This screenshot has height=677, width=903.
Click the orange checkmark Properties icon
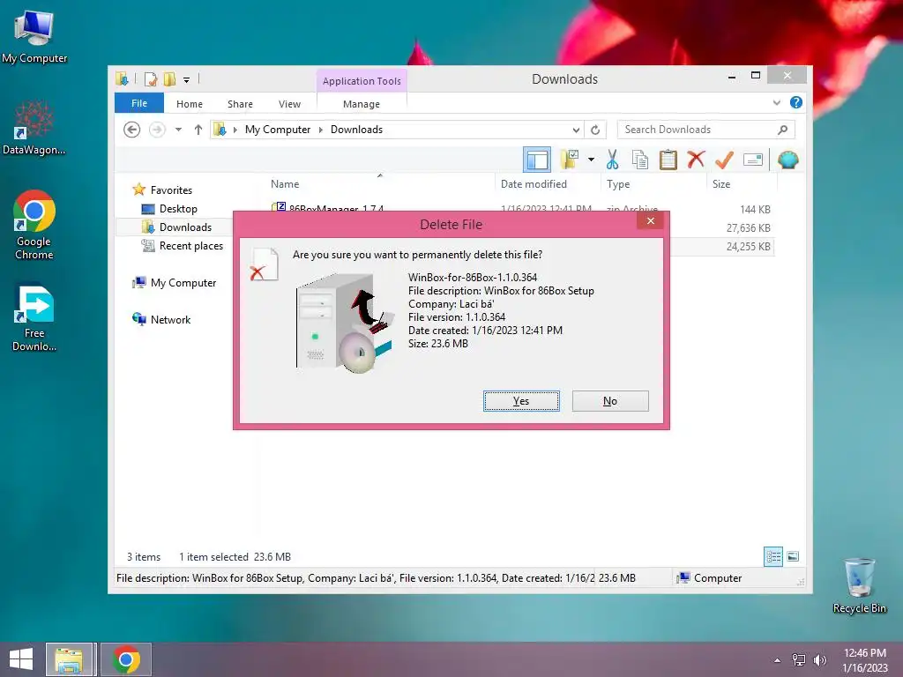click(x=724, y=160)
